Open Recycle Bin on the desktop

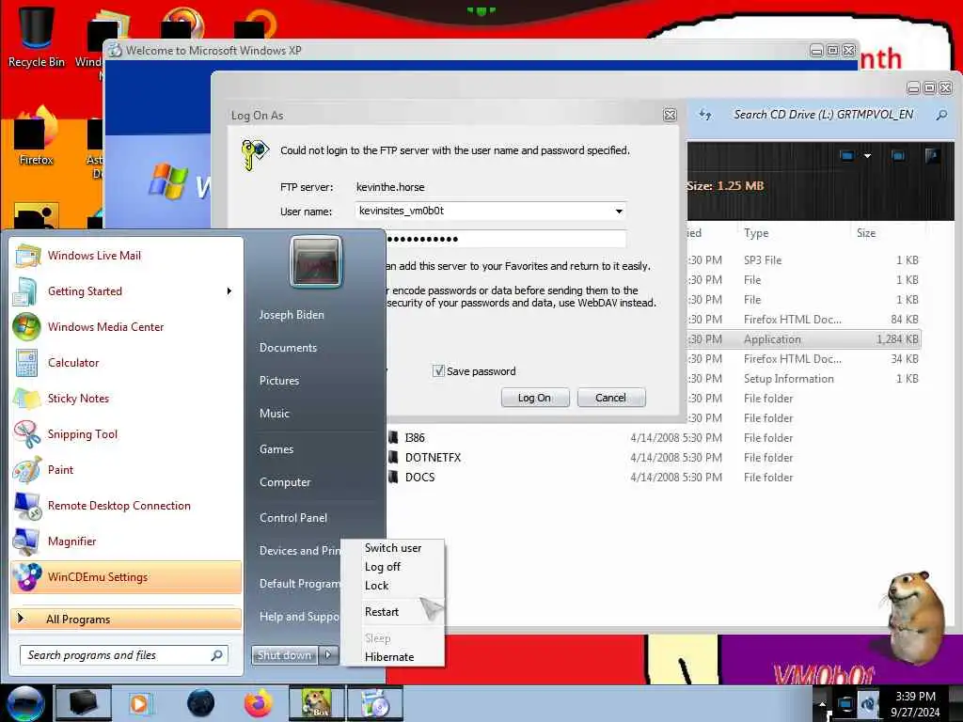click(36, 37)
